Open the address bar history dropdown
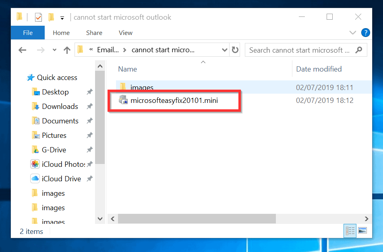This screenshot has height=252, width=383. [x=225, y=50]
